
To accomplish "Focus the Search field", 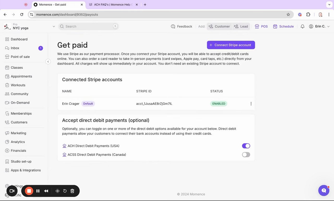I will (88, 26).
